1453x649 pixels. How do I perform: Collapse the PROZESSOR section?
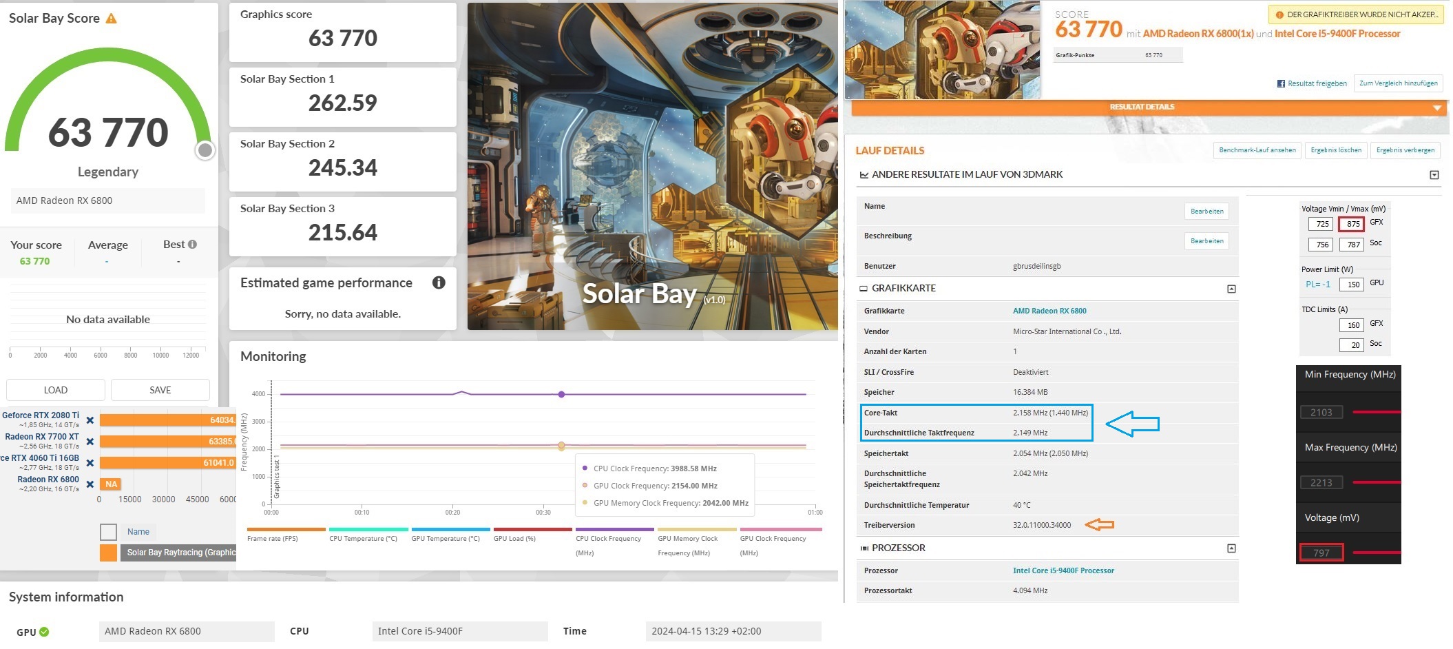click(1232, 548)
